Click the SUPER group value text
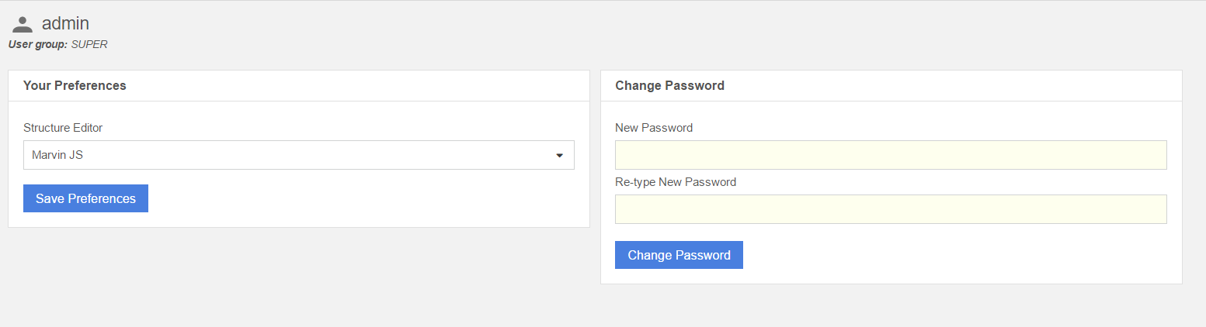 [x=89, y=45]
